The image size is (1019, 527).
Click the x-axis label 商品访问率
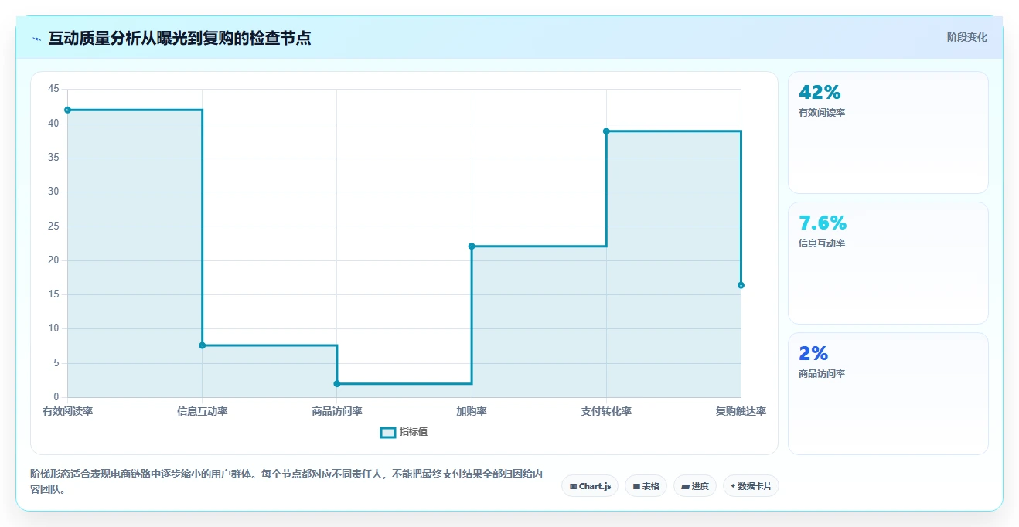click(337, 411)
